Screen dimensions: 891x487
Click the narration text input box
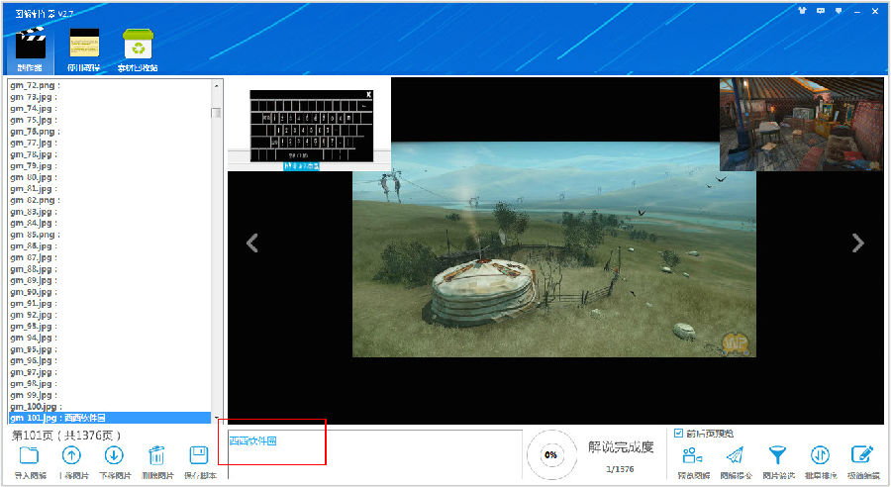[375, 454]
